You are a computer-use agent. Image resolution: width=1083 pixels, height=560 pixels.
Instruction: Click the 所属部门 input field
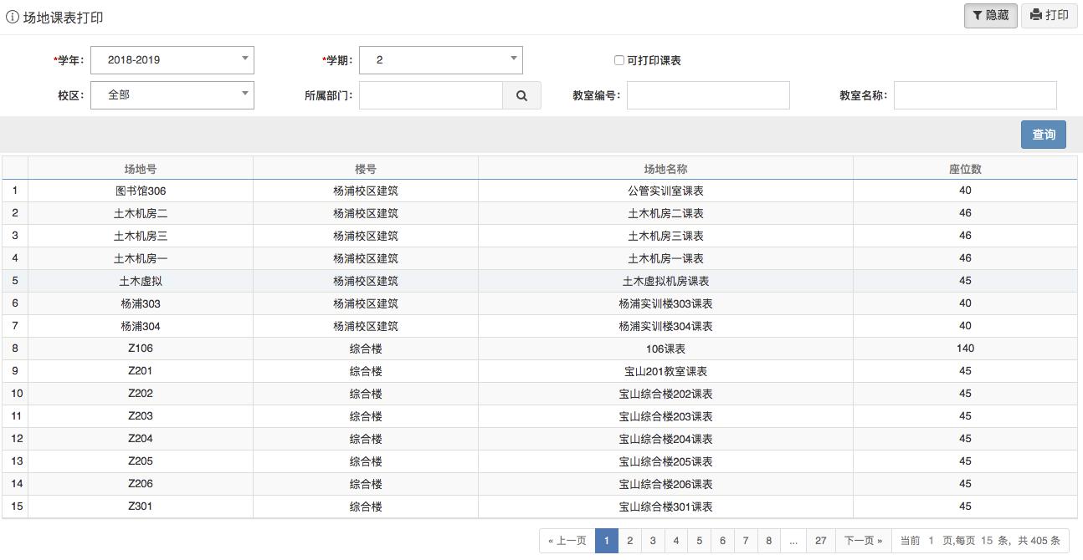coord(431,94)
